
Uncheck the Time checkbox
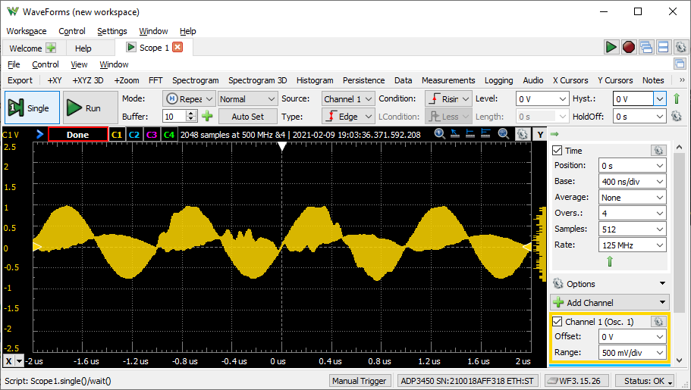point(557,151)
